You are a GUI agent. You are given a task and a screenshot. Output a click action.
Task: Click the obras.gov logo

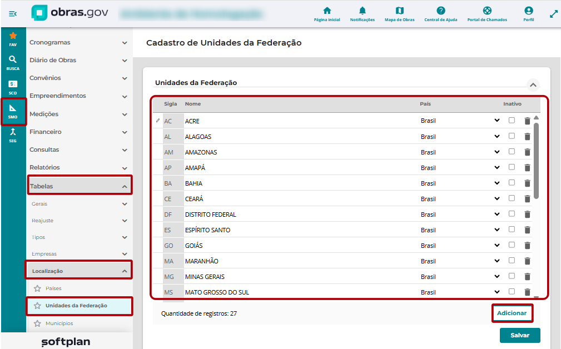(x=69, y=13)
